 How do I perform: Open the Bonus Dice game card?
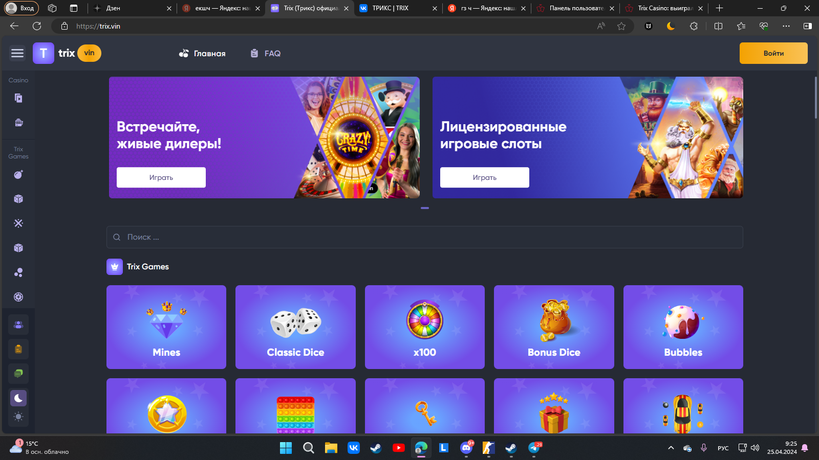click(x=554, y=327)
